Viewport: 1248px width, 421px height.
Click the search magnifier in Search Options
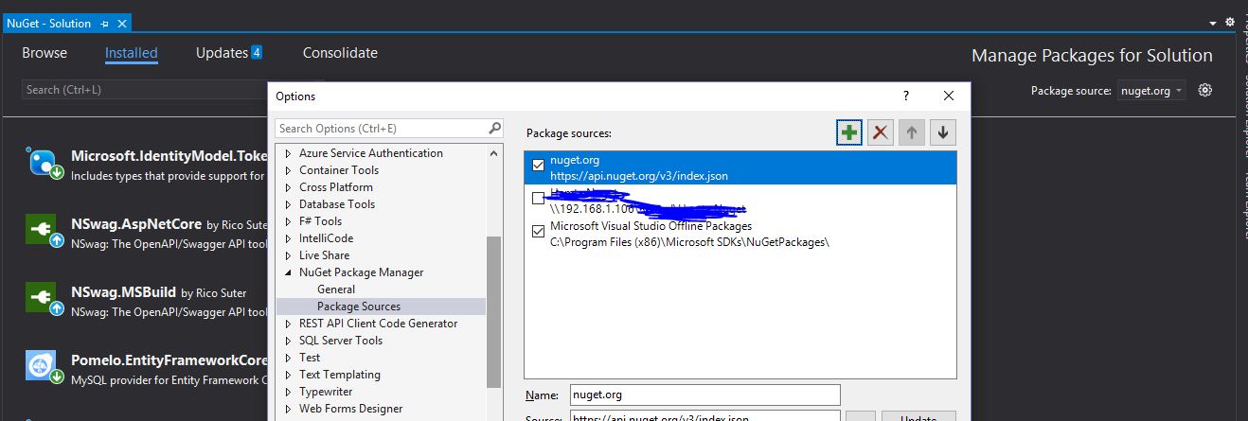[495, 129]
